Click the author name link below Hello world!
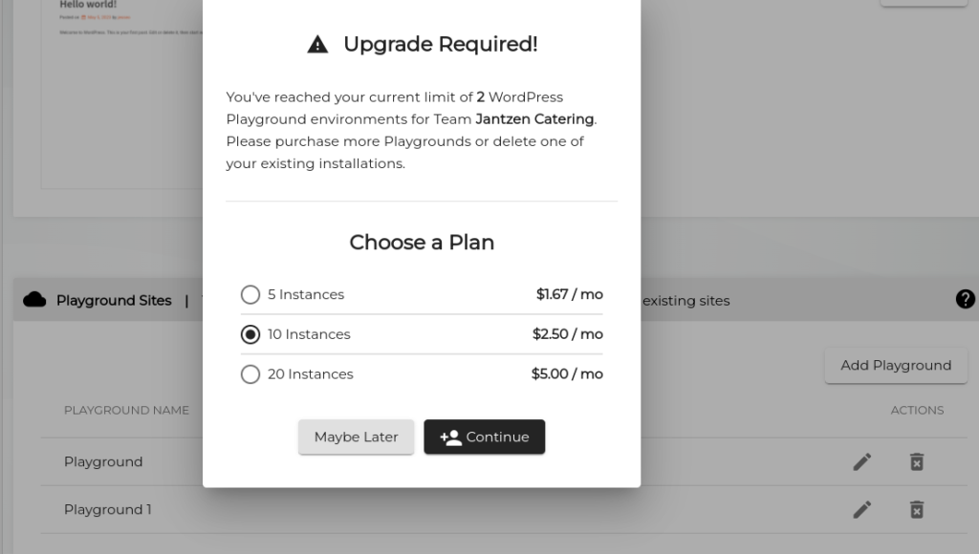979x554 pixels. pos(123,17)
